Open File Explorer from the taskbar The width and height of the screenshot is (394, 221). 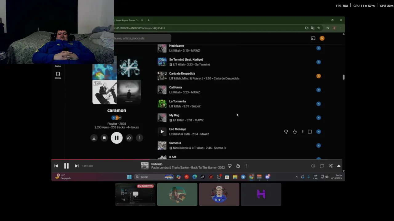click(x=235, y=177)
